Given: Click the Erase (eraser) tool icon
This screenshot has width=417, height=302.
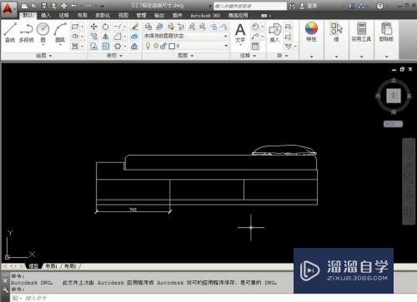Looking at the screenshot, I should [135, 27].
